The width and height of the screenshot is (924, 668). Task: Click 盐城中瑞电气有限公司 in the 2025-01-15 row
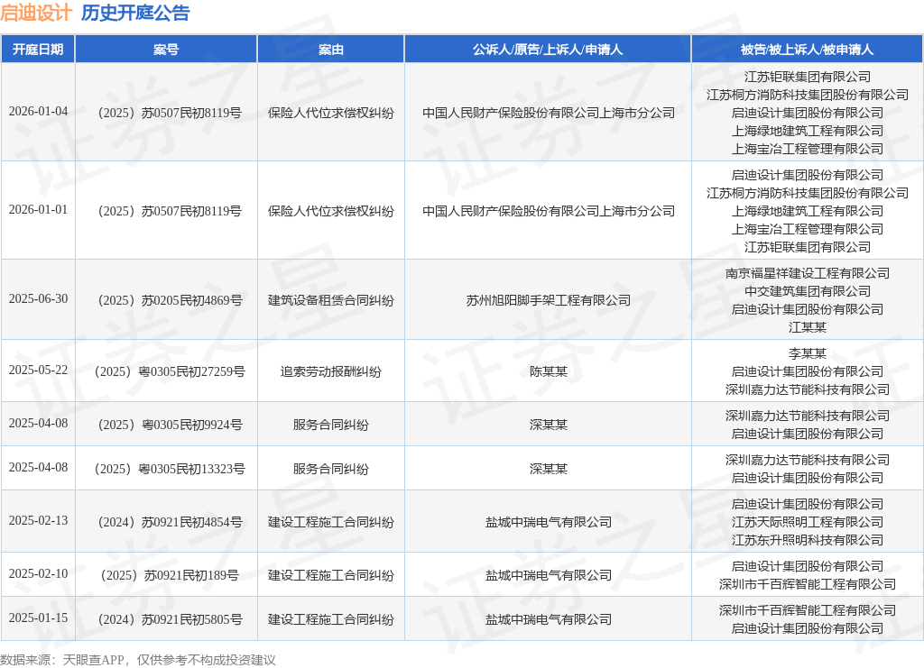(x=548, y=619)
